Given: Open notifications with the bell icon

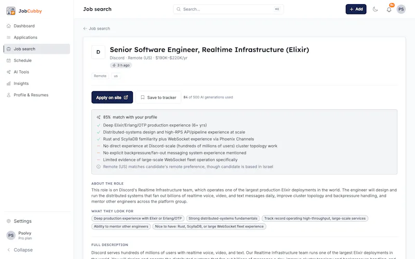Looking at the screenshot, I should (389, 10).
